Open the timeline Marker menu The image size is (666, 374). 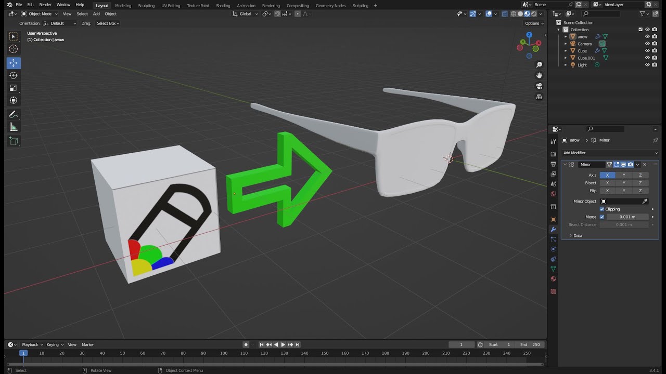click(x=88, y=344)
